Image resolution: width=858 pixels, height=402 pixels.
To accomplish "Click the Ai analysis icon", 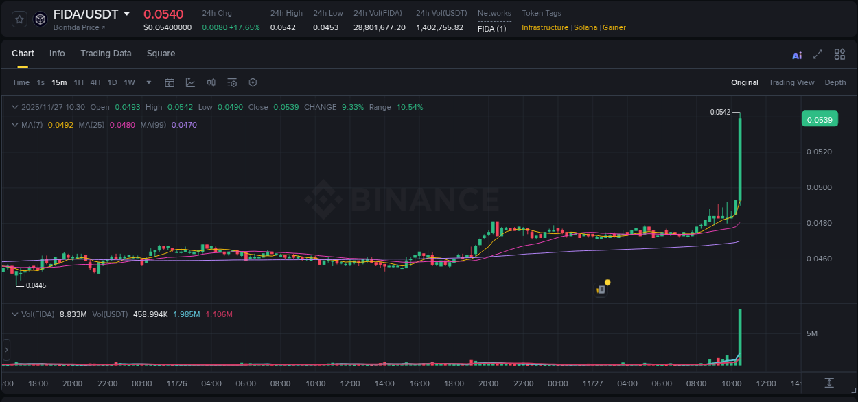I will (796, 54).
